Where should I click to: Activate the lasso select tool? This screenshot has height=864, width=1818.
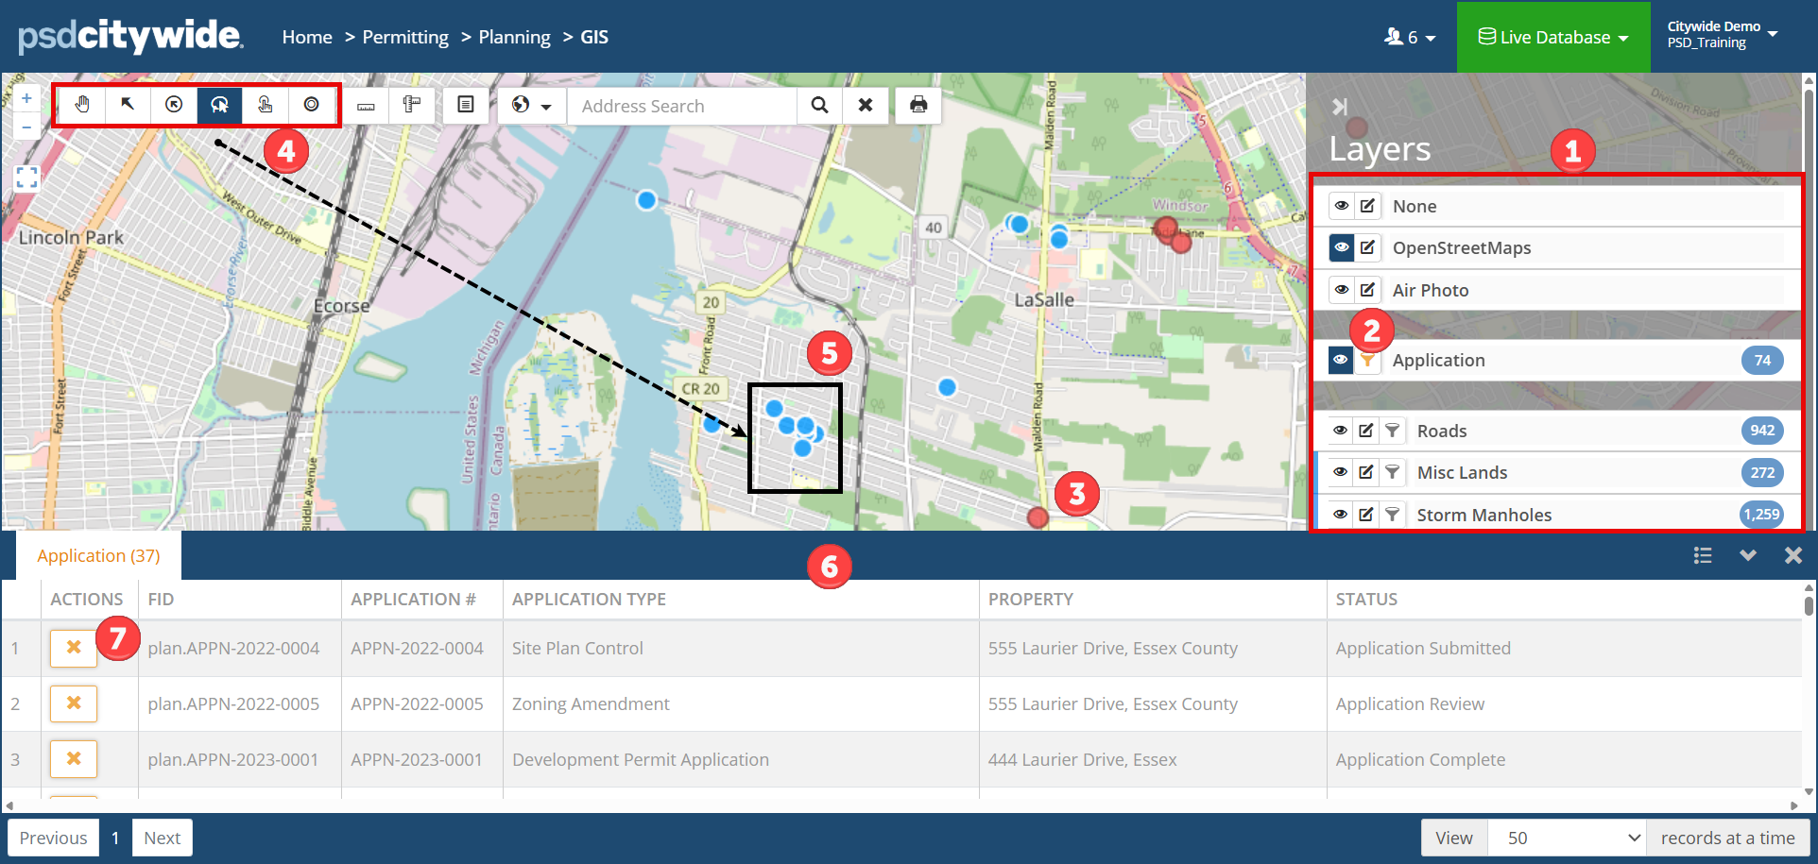tap(219, 105)
